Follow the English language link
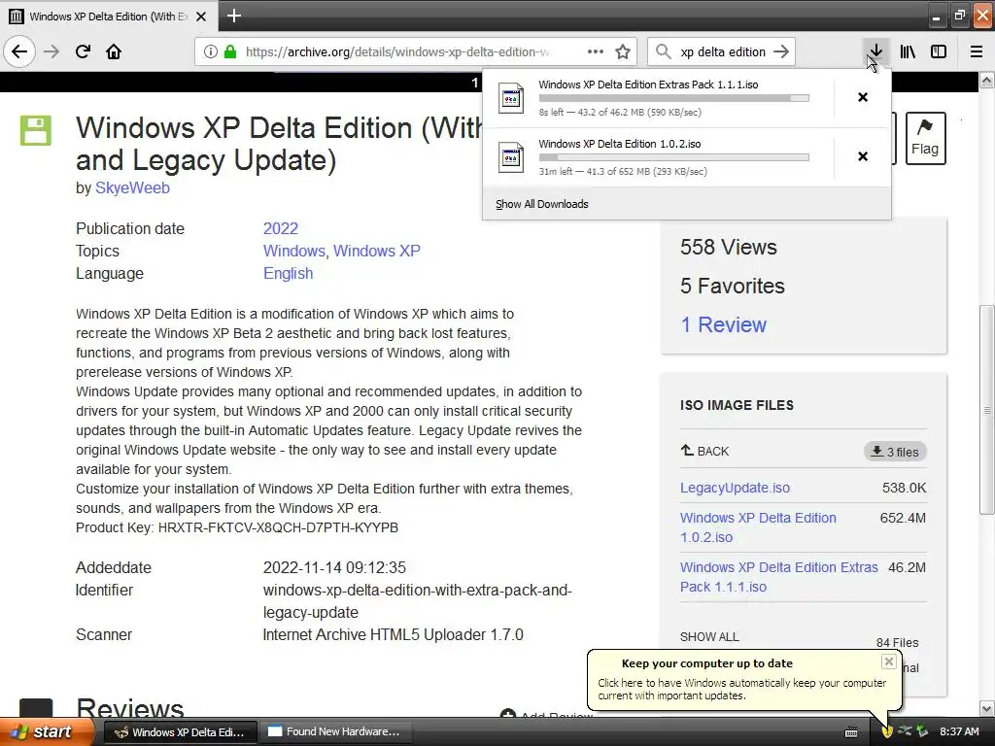The height and width of the screenshot is (746, 995). coord(288,273)
